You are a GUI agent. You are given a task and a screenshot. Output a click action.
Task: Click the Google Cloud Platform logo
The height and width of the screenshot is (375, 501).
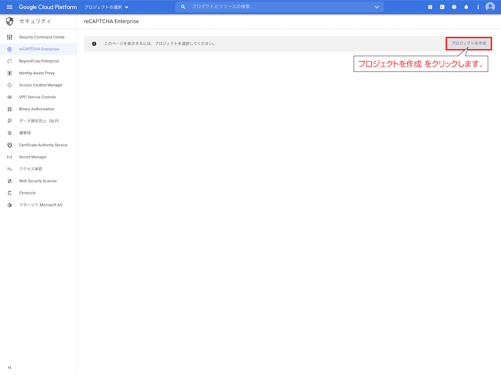48,7
